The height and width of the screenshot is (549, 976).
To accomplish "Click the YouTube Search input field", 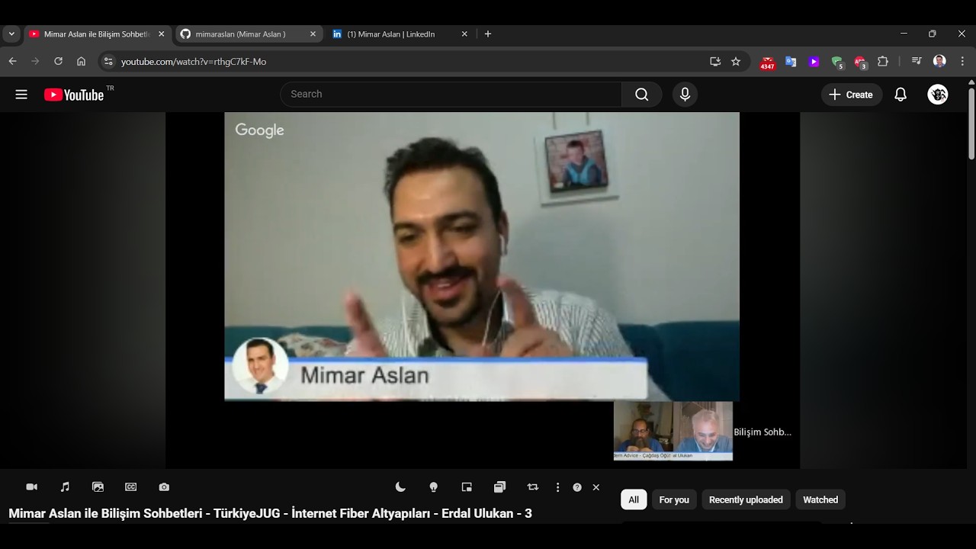I will (x=451, y=95).
